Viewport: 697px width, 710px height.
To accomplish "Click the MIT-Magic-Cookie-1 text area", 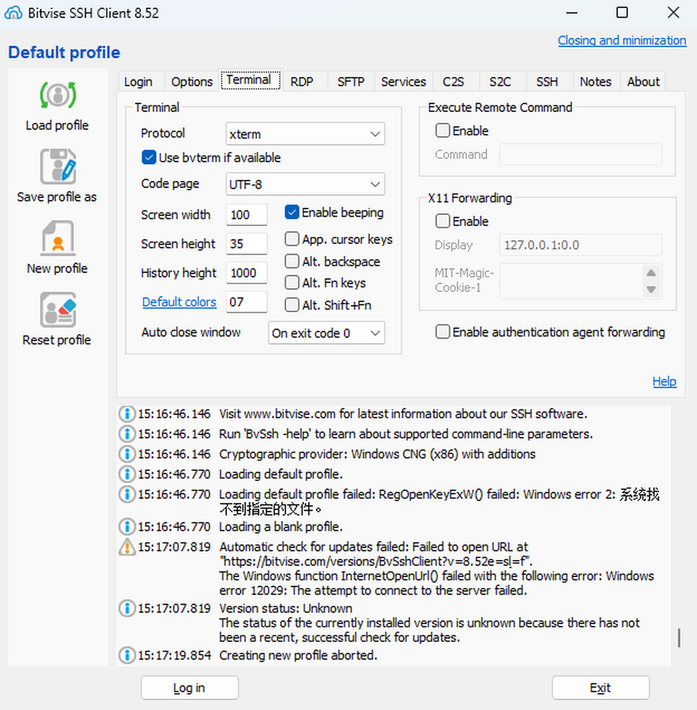I will [571, 281].
